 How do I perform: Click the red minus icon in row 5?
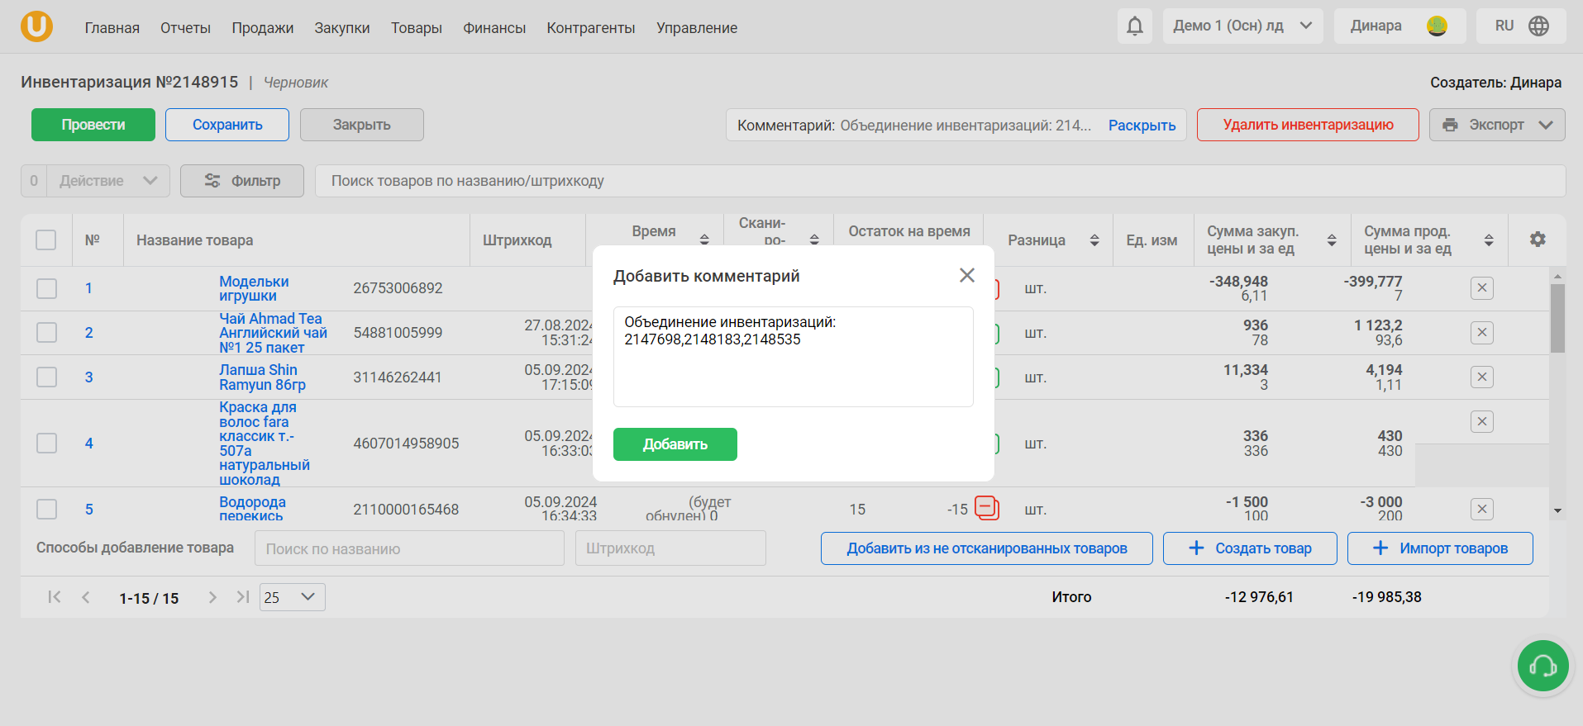986,507
